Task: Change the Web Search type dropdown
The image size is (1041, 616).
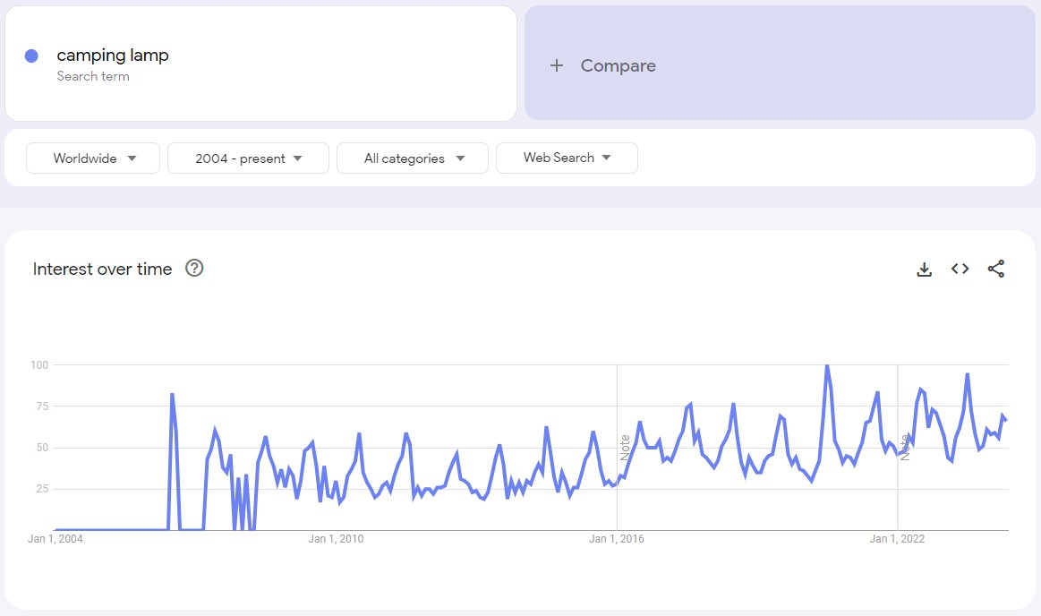Action: [x=567, y=158]
